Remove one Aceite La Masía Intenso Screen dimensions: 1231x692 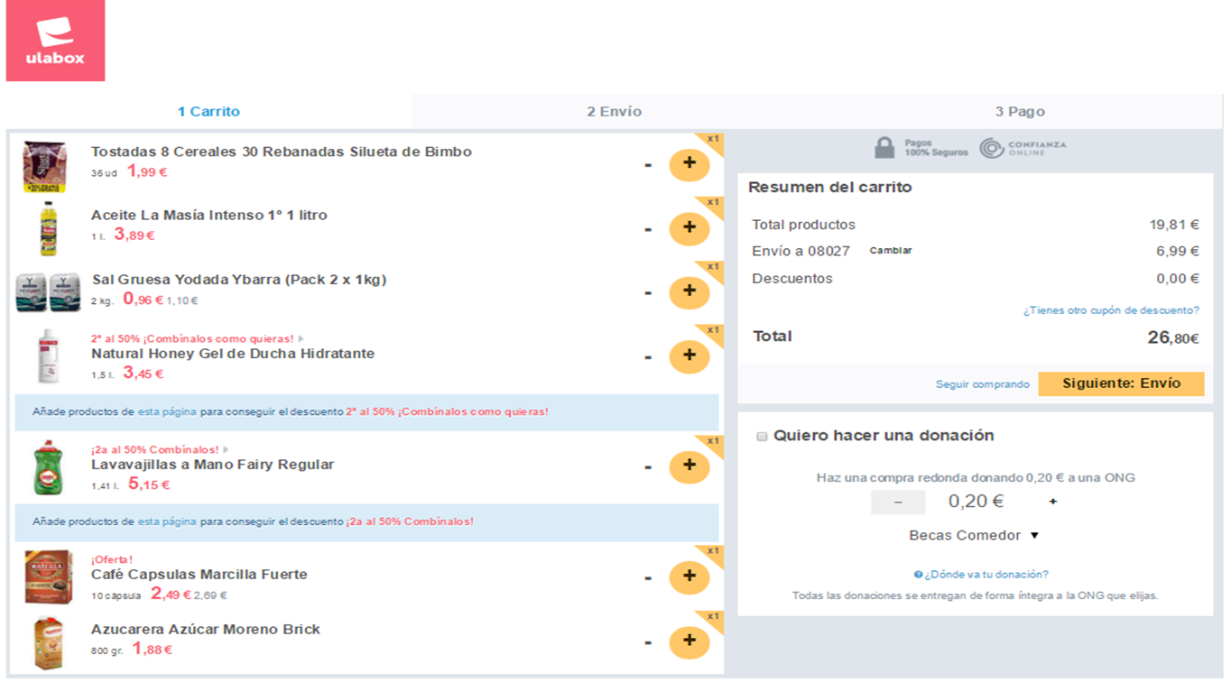tap(648, 229)
